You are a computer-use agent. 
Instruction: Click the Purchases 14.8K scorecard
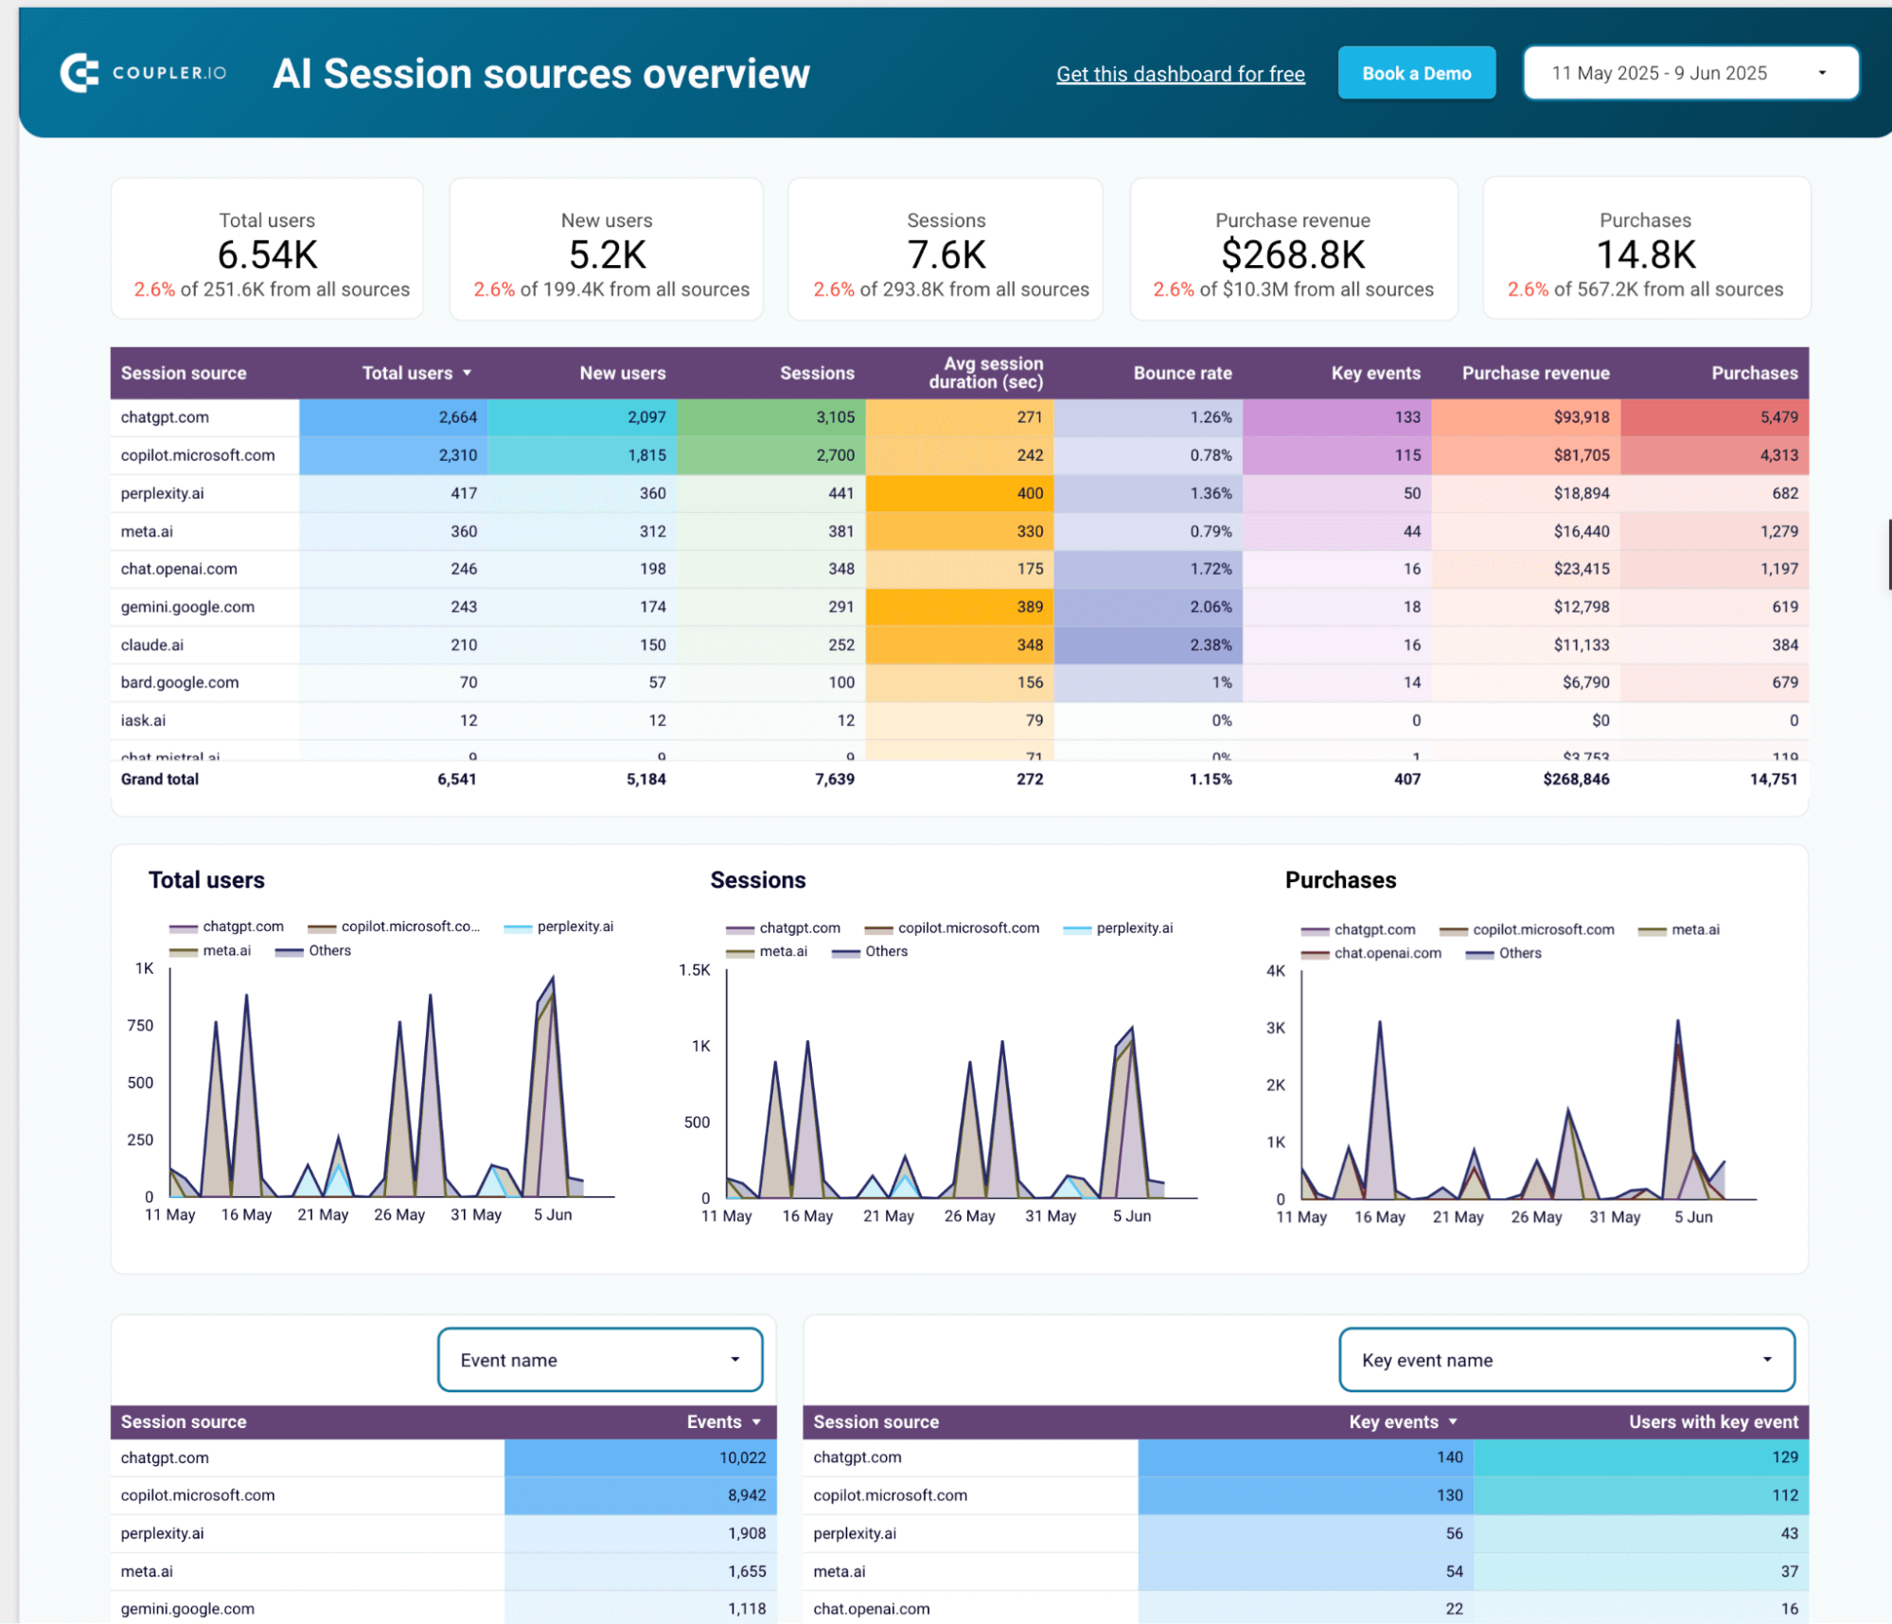[1646, 249]
